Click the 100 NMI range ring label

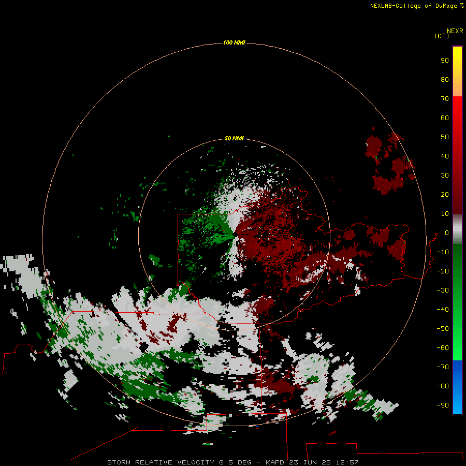[x=234, y=42]
